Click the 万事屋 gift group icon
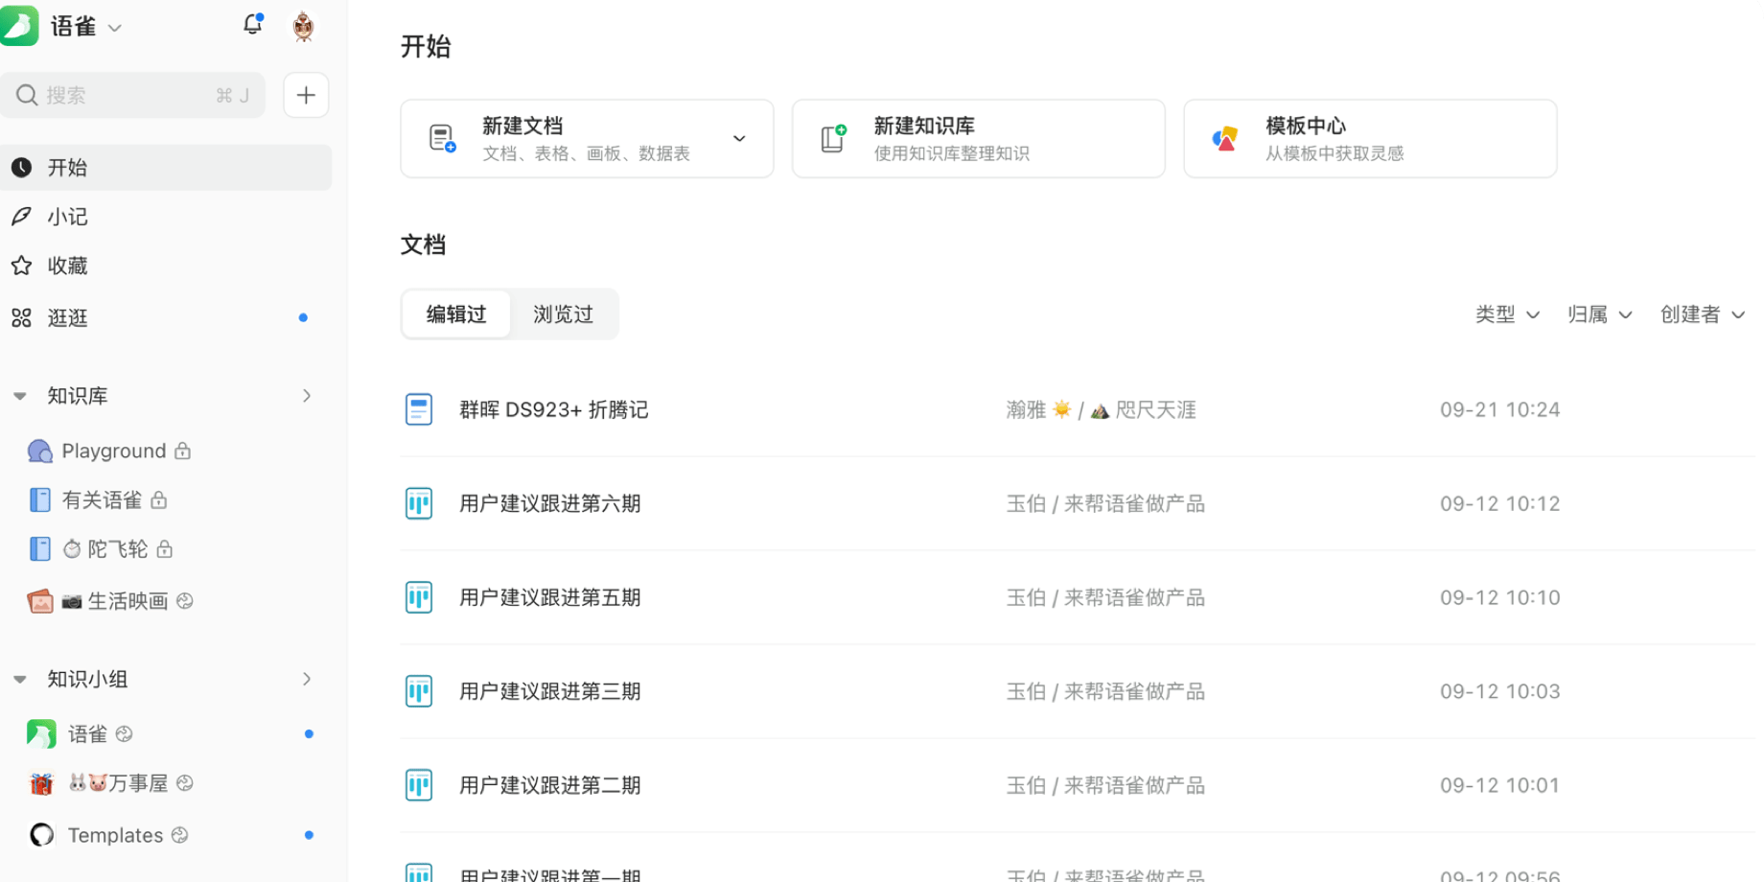The width and height of the screenshot is (1764, 882). coord(41,784)
